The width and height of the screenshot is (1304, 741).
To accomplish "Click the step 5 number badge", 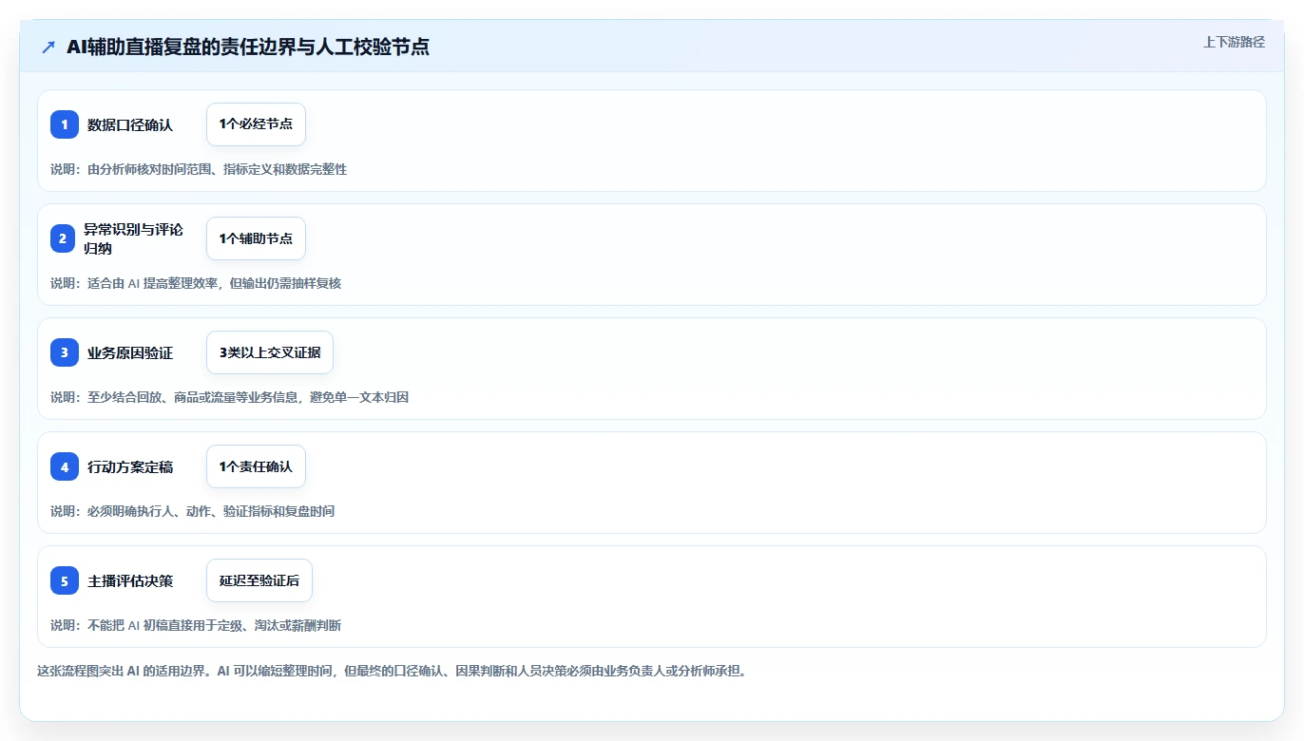I will [65, 580].
